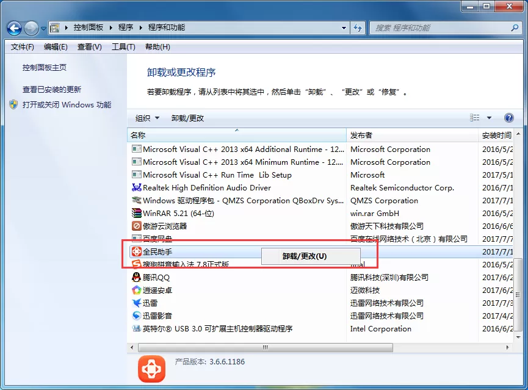Click the WinRAR 5.21 books icon
Image resolution: width=528 pixels, height=390 pixels.
pyautogui.click(x=136, y=213)
